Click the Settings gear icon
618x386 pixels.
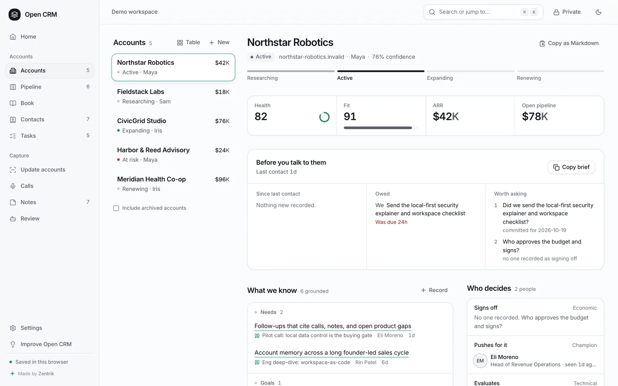(13, 328)
